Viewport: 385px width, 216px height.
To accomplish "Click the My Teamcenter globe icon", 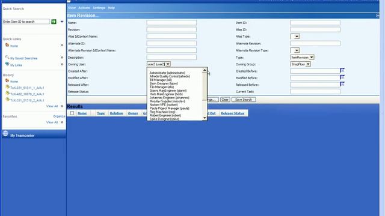I will [x=5, y=133].
